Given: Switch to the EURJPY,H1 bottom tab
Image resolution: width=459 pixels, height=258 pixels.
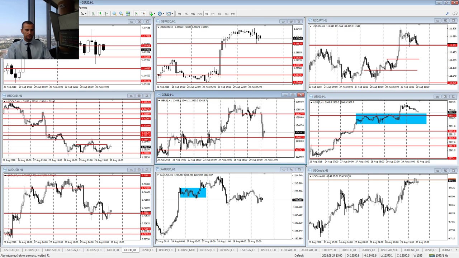Looking at the screenshot, I should pos(329,250).
